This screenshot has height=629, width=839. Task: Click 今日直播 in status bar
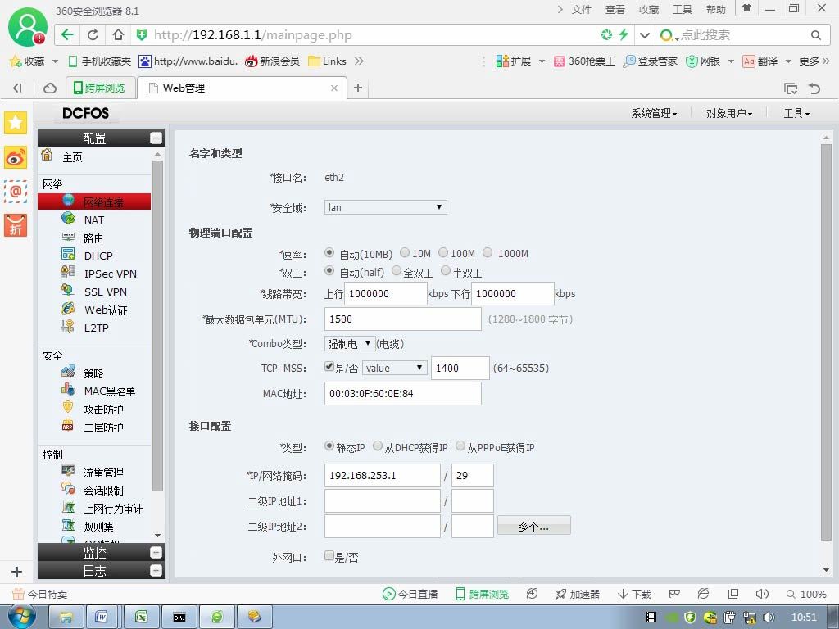coord(410,594)
